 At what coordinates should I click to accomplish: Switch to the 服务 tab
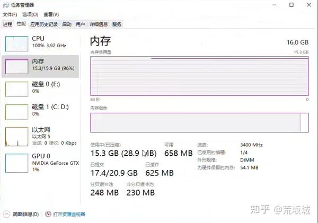point(117,24)
